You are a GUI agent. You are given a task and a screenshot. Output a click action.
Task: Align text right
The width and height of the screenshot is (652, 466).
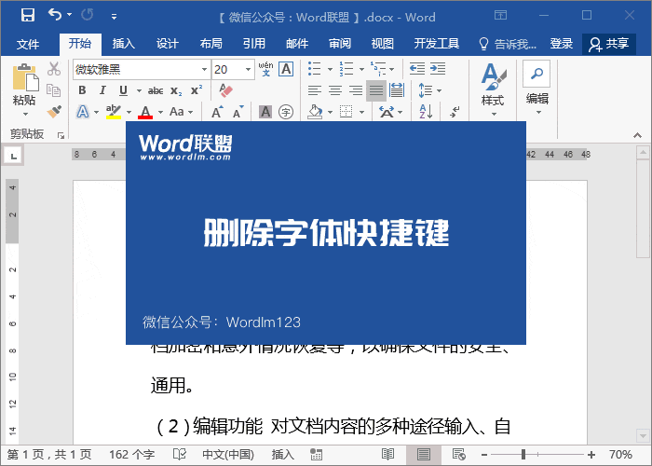coord(356,90)
